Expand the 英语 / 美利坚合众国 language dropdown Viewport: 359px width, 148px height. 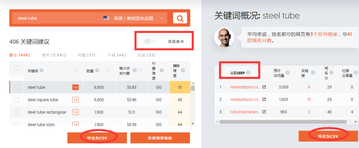pos(132,18)
